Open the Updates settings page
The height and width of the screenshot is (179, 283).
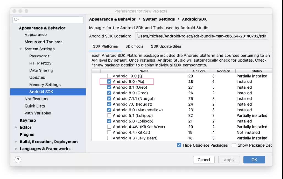[x=37, y=77]
